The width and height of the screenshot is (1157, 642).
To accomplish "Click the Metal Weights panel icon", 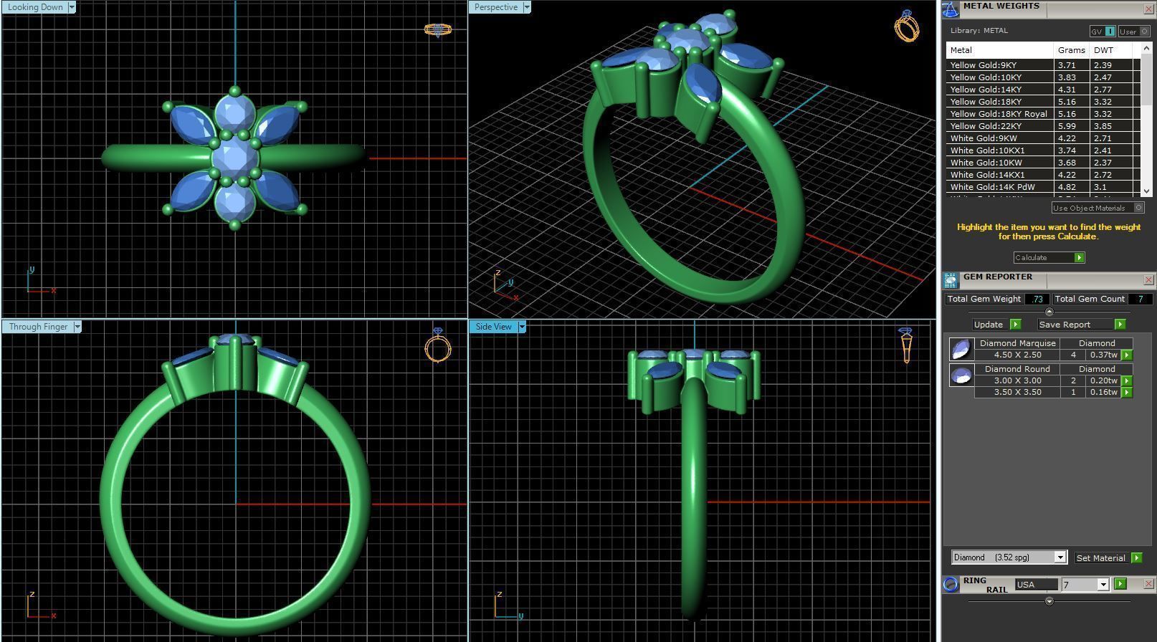I will point(950,9).
